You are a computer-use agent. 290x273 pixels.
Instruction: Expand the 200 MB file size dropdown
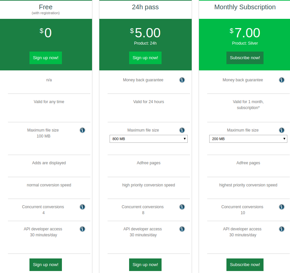coord(248,139)
